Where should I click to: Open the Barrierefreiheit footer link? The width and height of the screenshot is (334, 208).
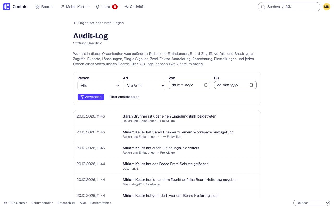[x=101, y=203]
